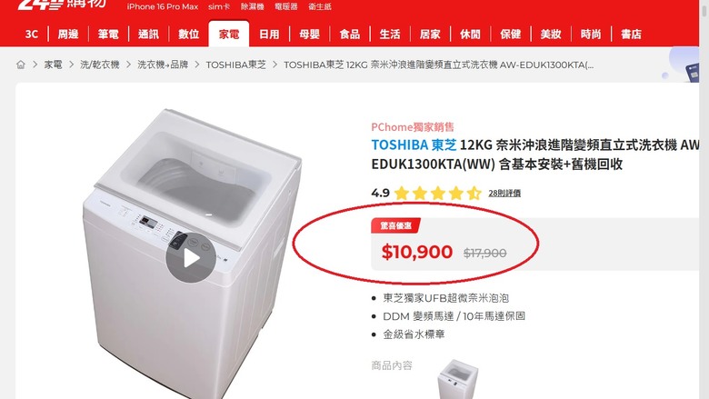Go to TOSHIBA東芝 breadcrumb
The height and width of the screenshot is (399, 709).
pos(236,65)
